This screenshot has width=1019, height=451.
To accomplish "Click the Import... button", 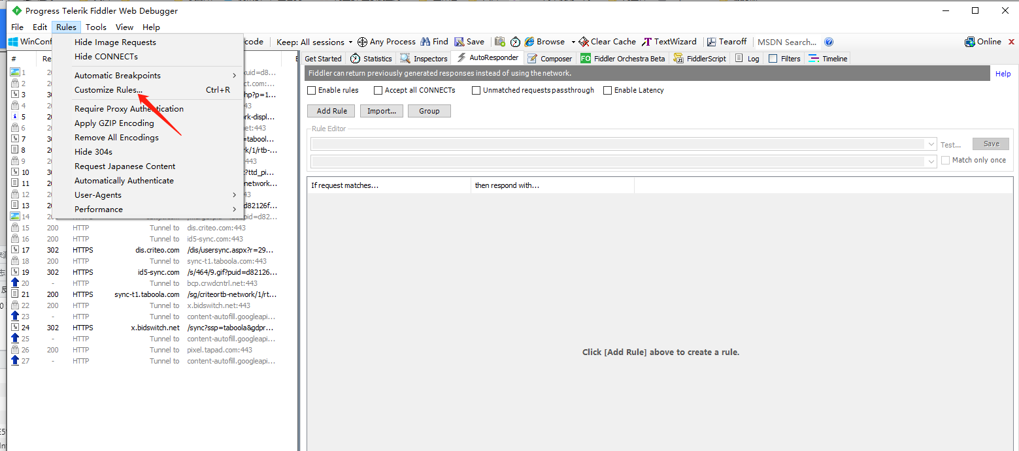I will pos(382,111).
